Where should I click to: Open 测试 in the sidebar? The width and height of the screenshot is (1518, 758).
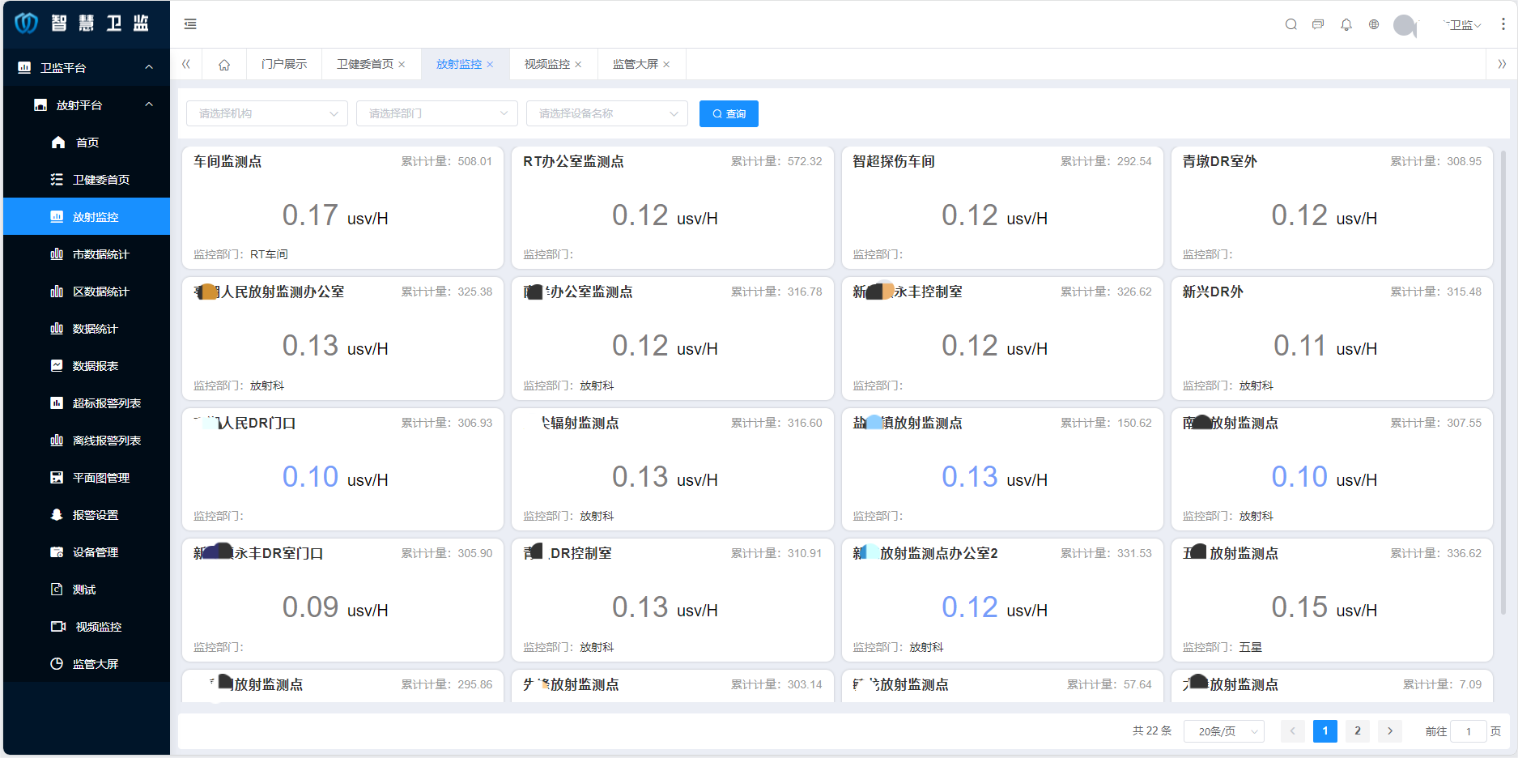pos(87,590)
